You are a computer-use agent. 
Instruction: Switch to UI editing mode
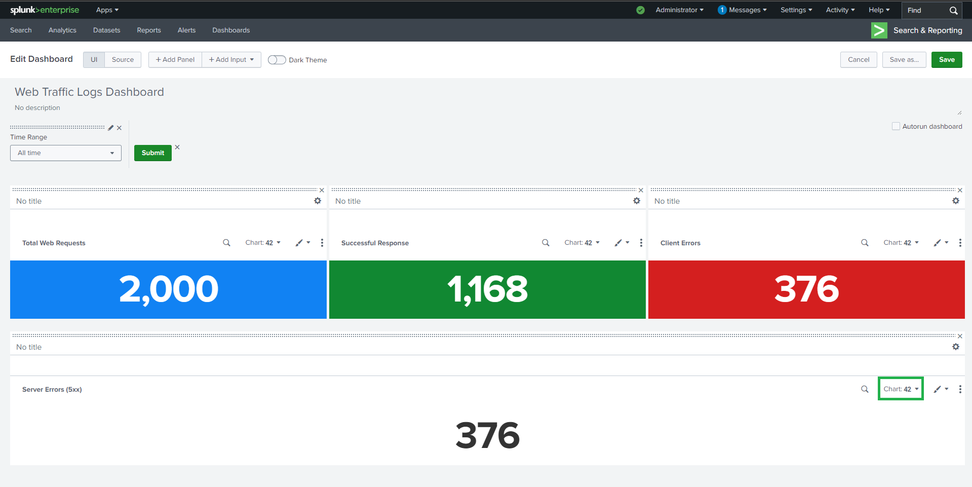coord(94,60)
